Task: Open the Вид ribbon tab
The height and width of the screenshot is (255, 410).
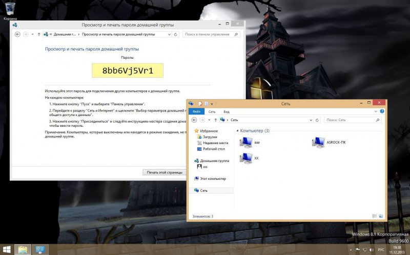Action: click(227, 111)
